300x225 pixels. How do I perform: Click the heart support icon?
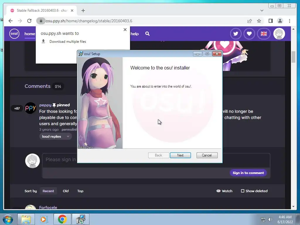click(x=249, y=34)
